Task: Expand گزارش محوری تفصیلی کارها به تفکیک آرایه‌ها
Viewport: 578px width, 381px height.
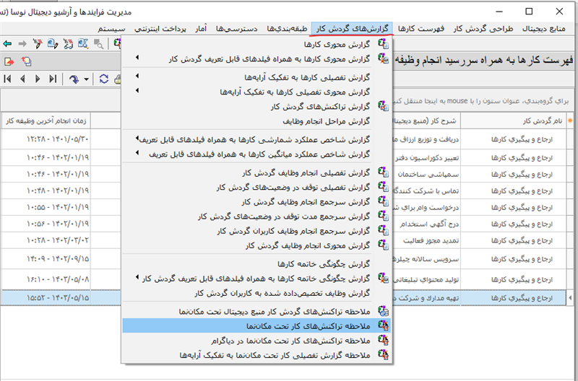Action: pos(137,92)
